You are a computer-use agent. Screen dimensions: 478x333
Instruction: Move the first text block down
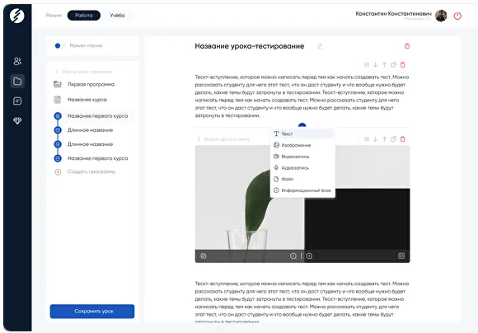pyautogui.click(x=375, y=64)
